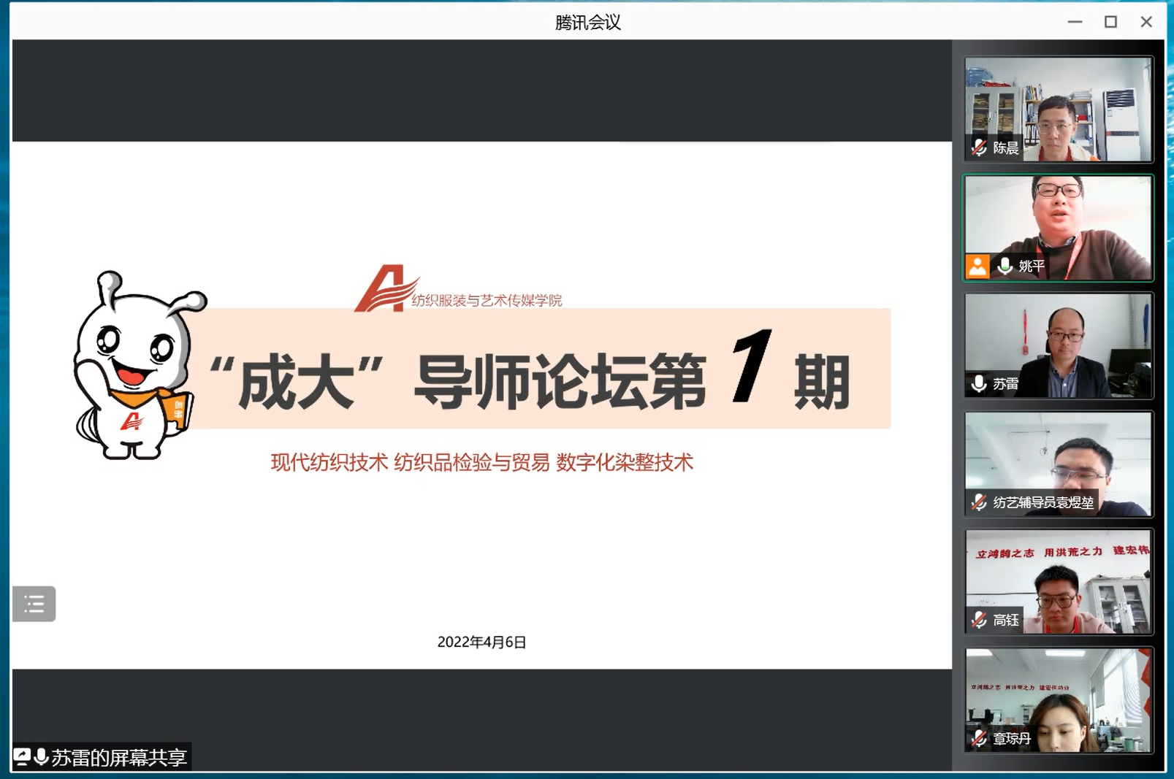Viewport: 1174px width, 779px height.
Task: Click the red A logo above the title
Action: (386, 288)
